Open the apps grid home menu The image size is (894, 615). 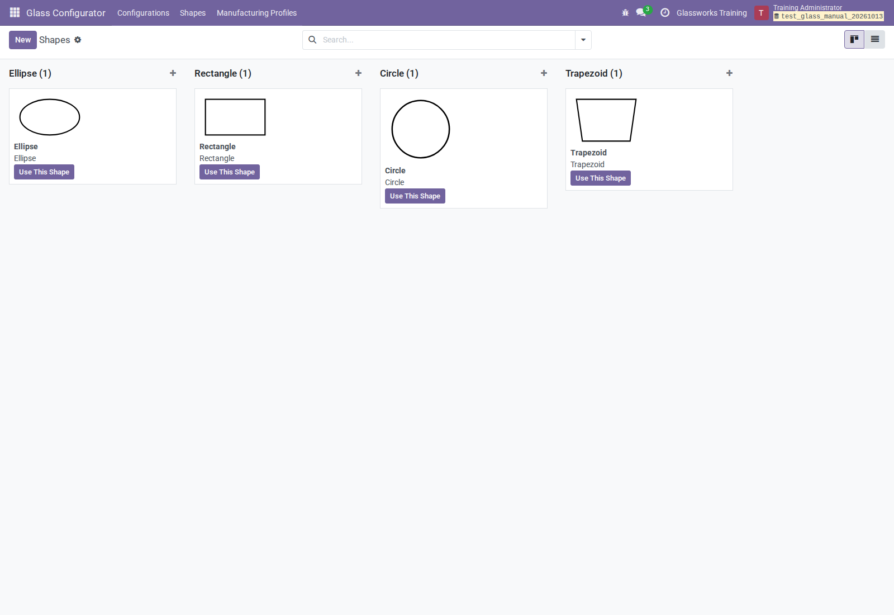15,12
